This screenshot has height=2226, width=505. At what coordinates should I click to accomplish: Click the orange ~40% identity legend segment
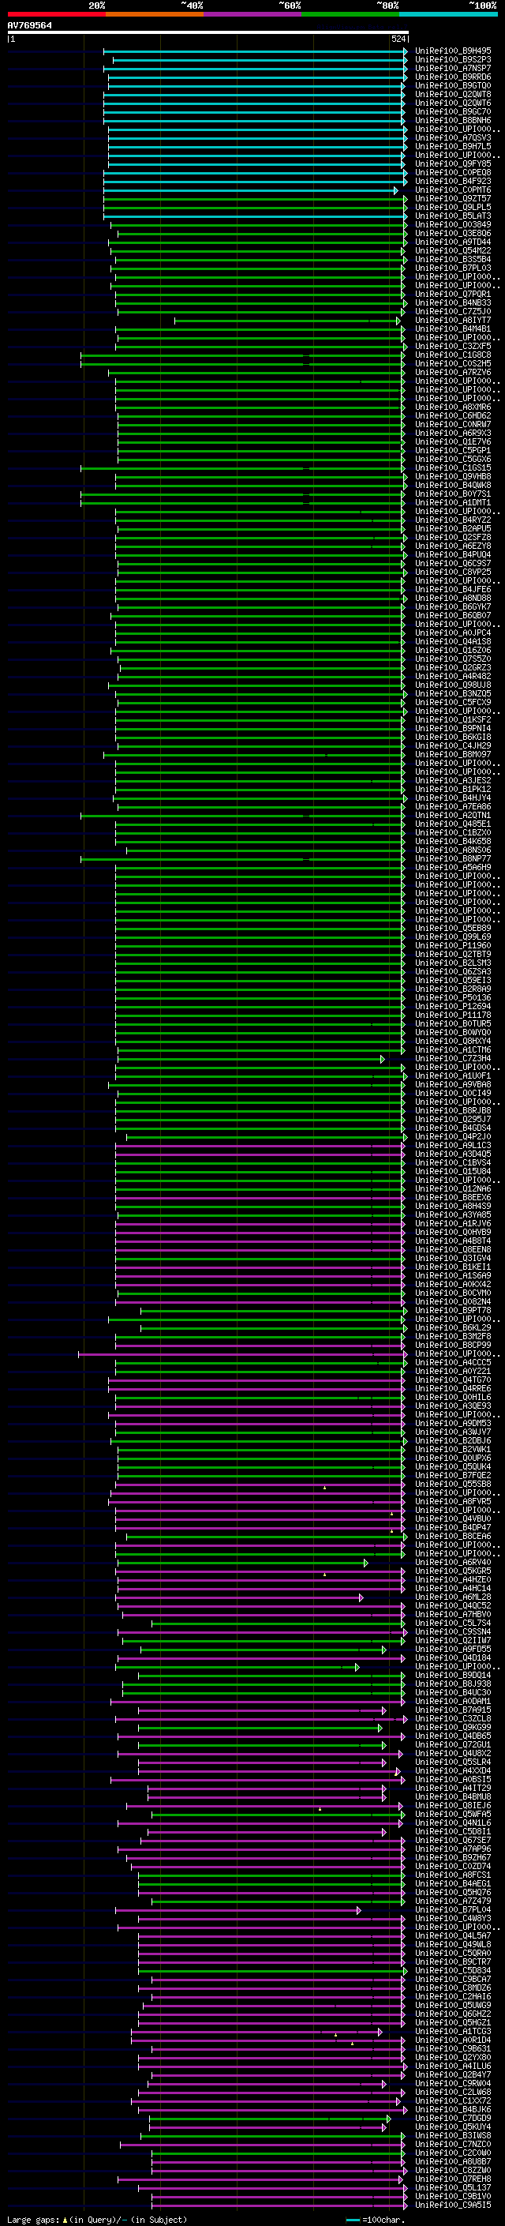[155, 14]
